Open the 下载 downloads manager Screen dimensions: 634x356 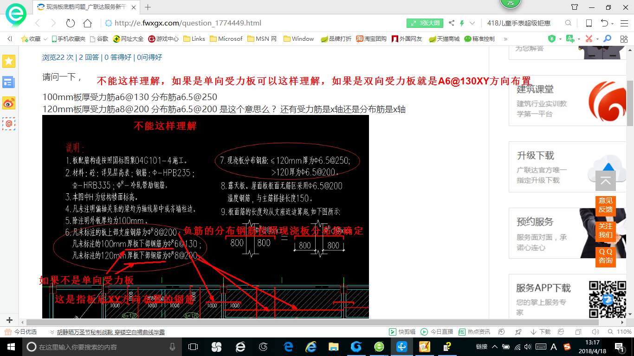tap(540, 332)
